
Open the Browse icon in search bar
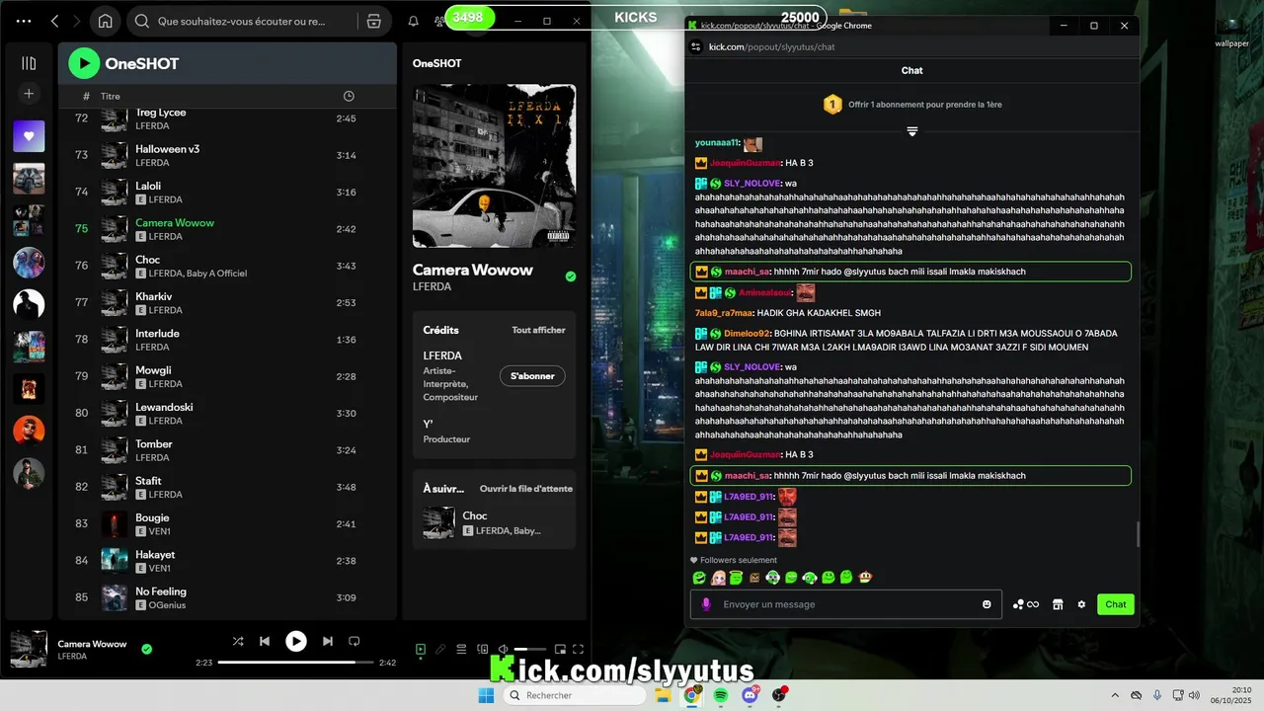373,21
